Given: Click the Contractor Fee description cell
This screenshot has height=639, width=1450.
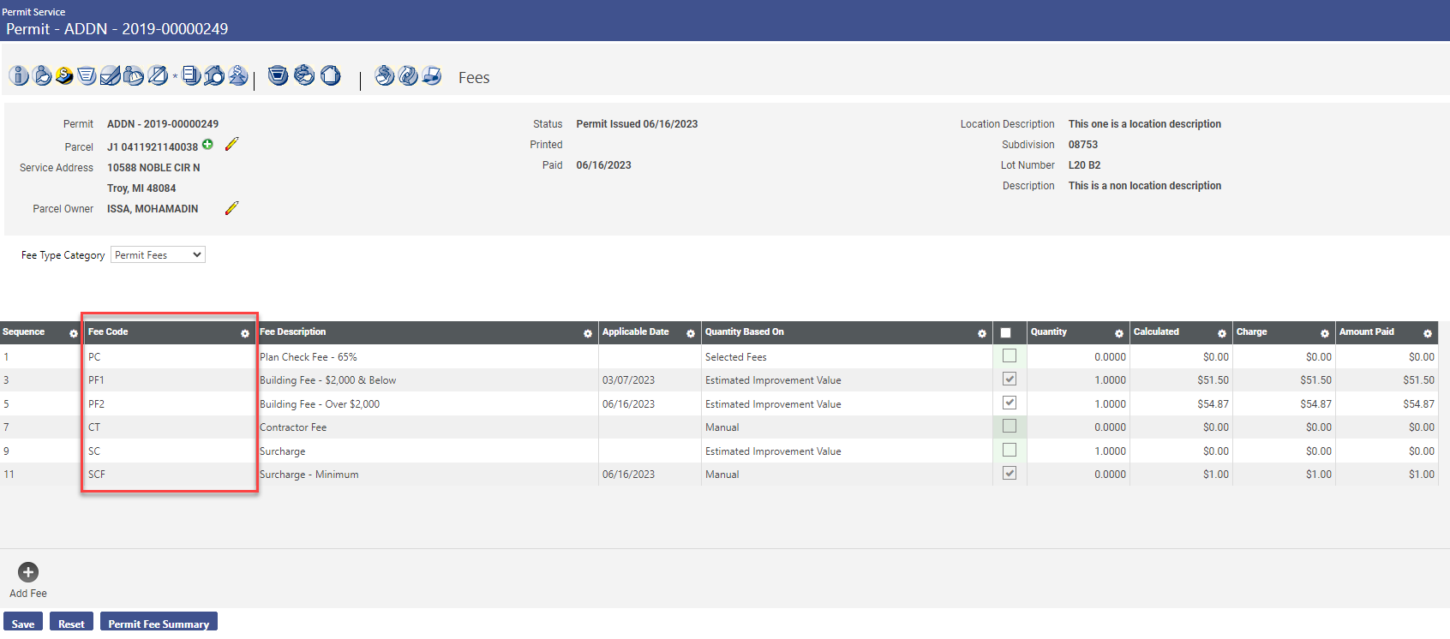Looking at the screenshot, I should 427,427.
